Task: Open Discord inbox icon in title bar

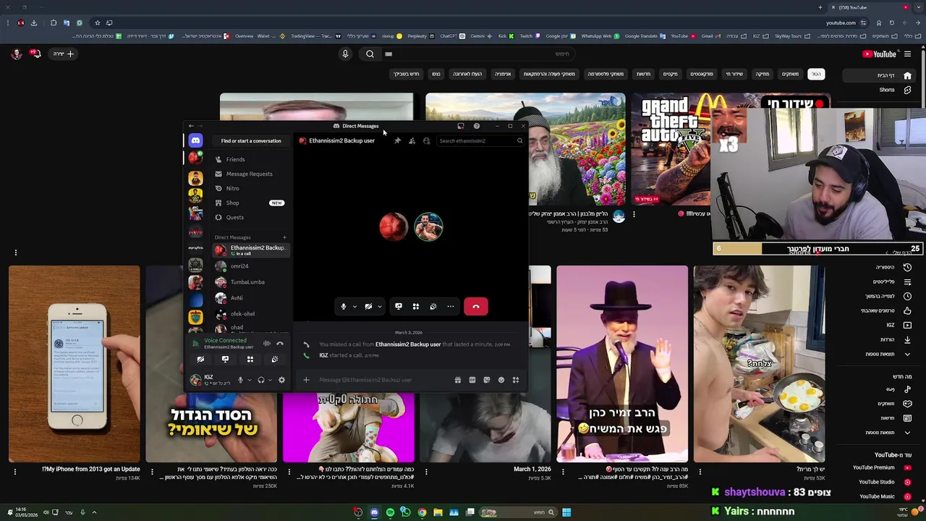Action: 461,126
